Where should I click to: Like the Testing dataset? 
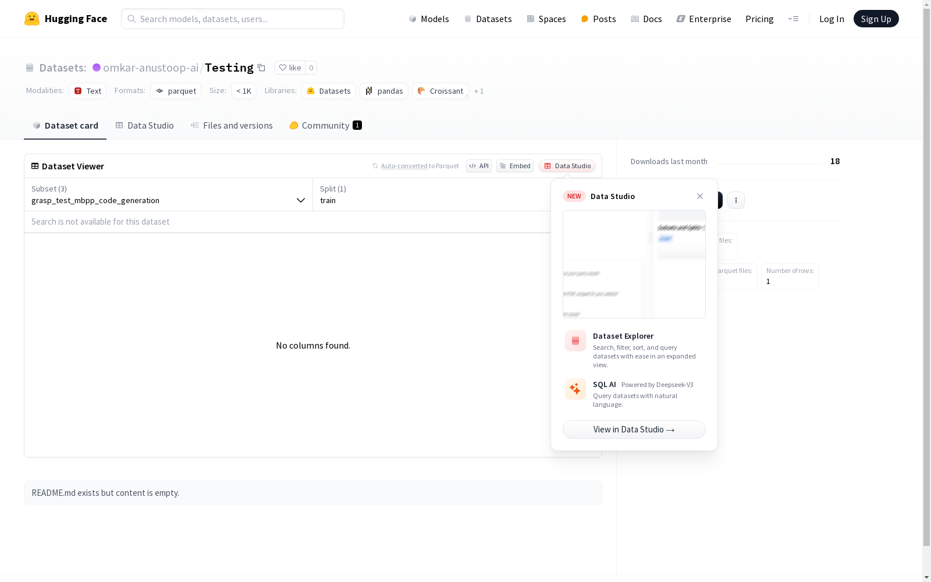tap(290, 68)
